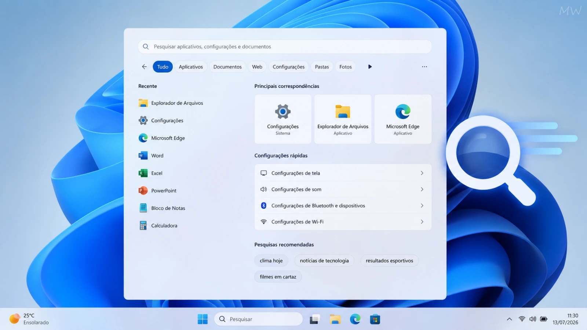
Task: Expand Configurações de som chevron
Action: [422, 189]
